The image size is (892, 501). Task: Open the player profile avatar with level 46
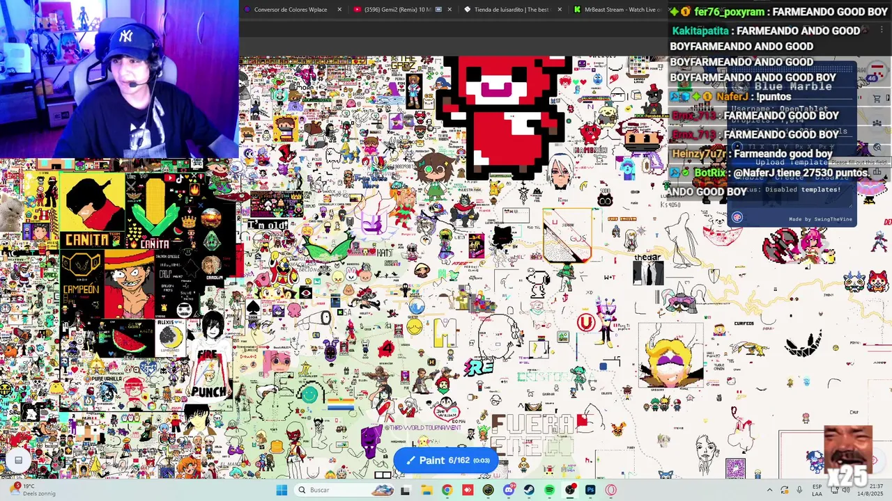point(877,72)
